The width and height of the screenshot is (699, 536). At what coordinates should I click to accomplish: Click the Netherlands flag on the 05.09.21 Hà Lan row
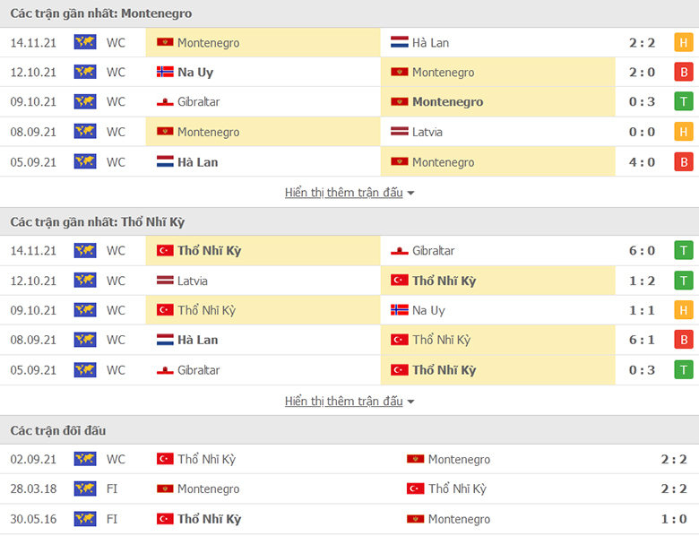coord(165,162)
